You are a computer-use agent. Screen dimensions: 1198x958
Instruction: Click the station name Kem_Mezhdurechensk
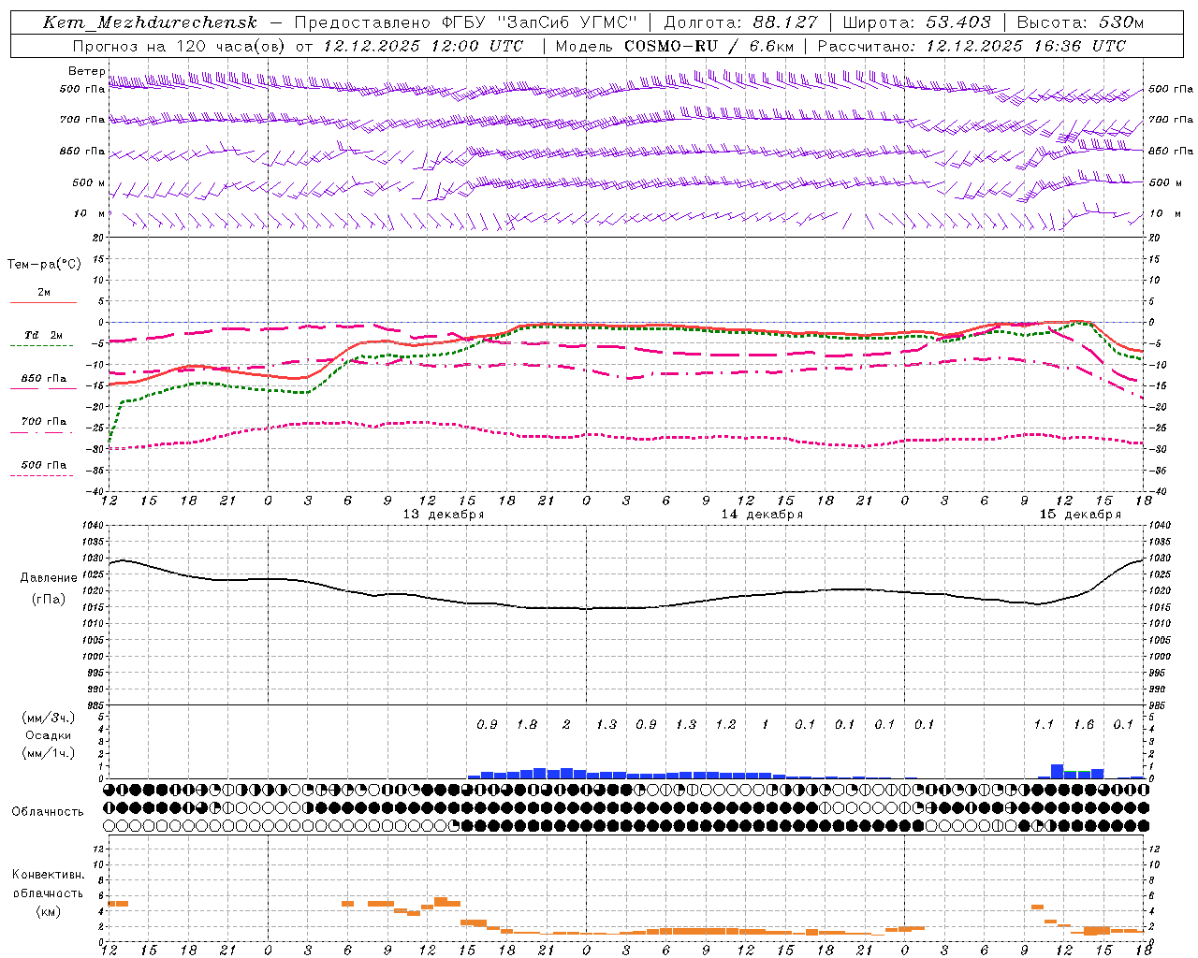150,22
